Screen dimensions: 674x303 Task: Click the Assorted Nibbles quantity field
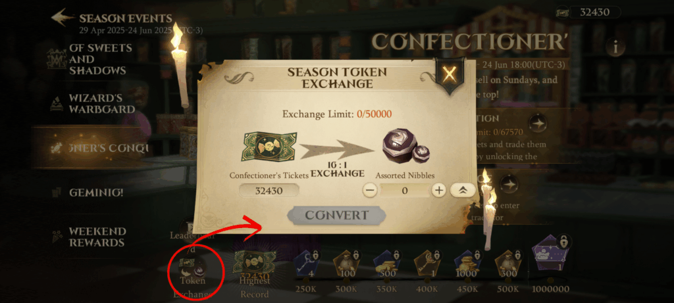[x=405, y=191]
